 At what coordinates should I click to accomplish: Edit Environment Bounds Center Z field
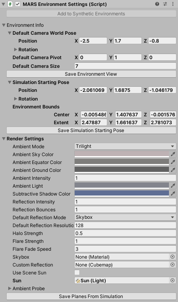163,115
